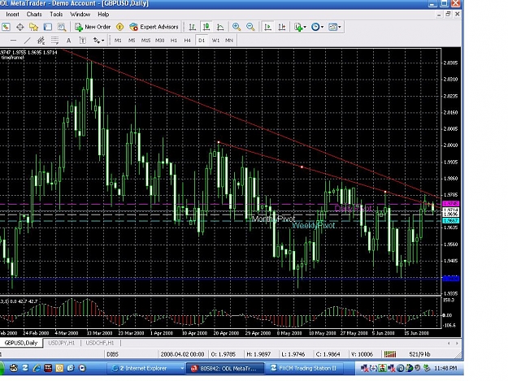Open the Indicators list dropdown
This screenshot has width=508, height=381.
click(x=300, y=27)
